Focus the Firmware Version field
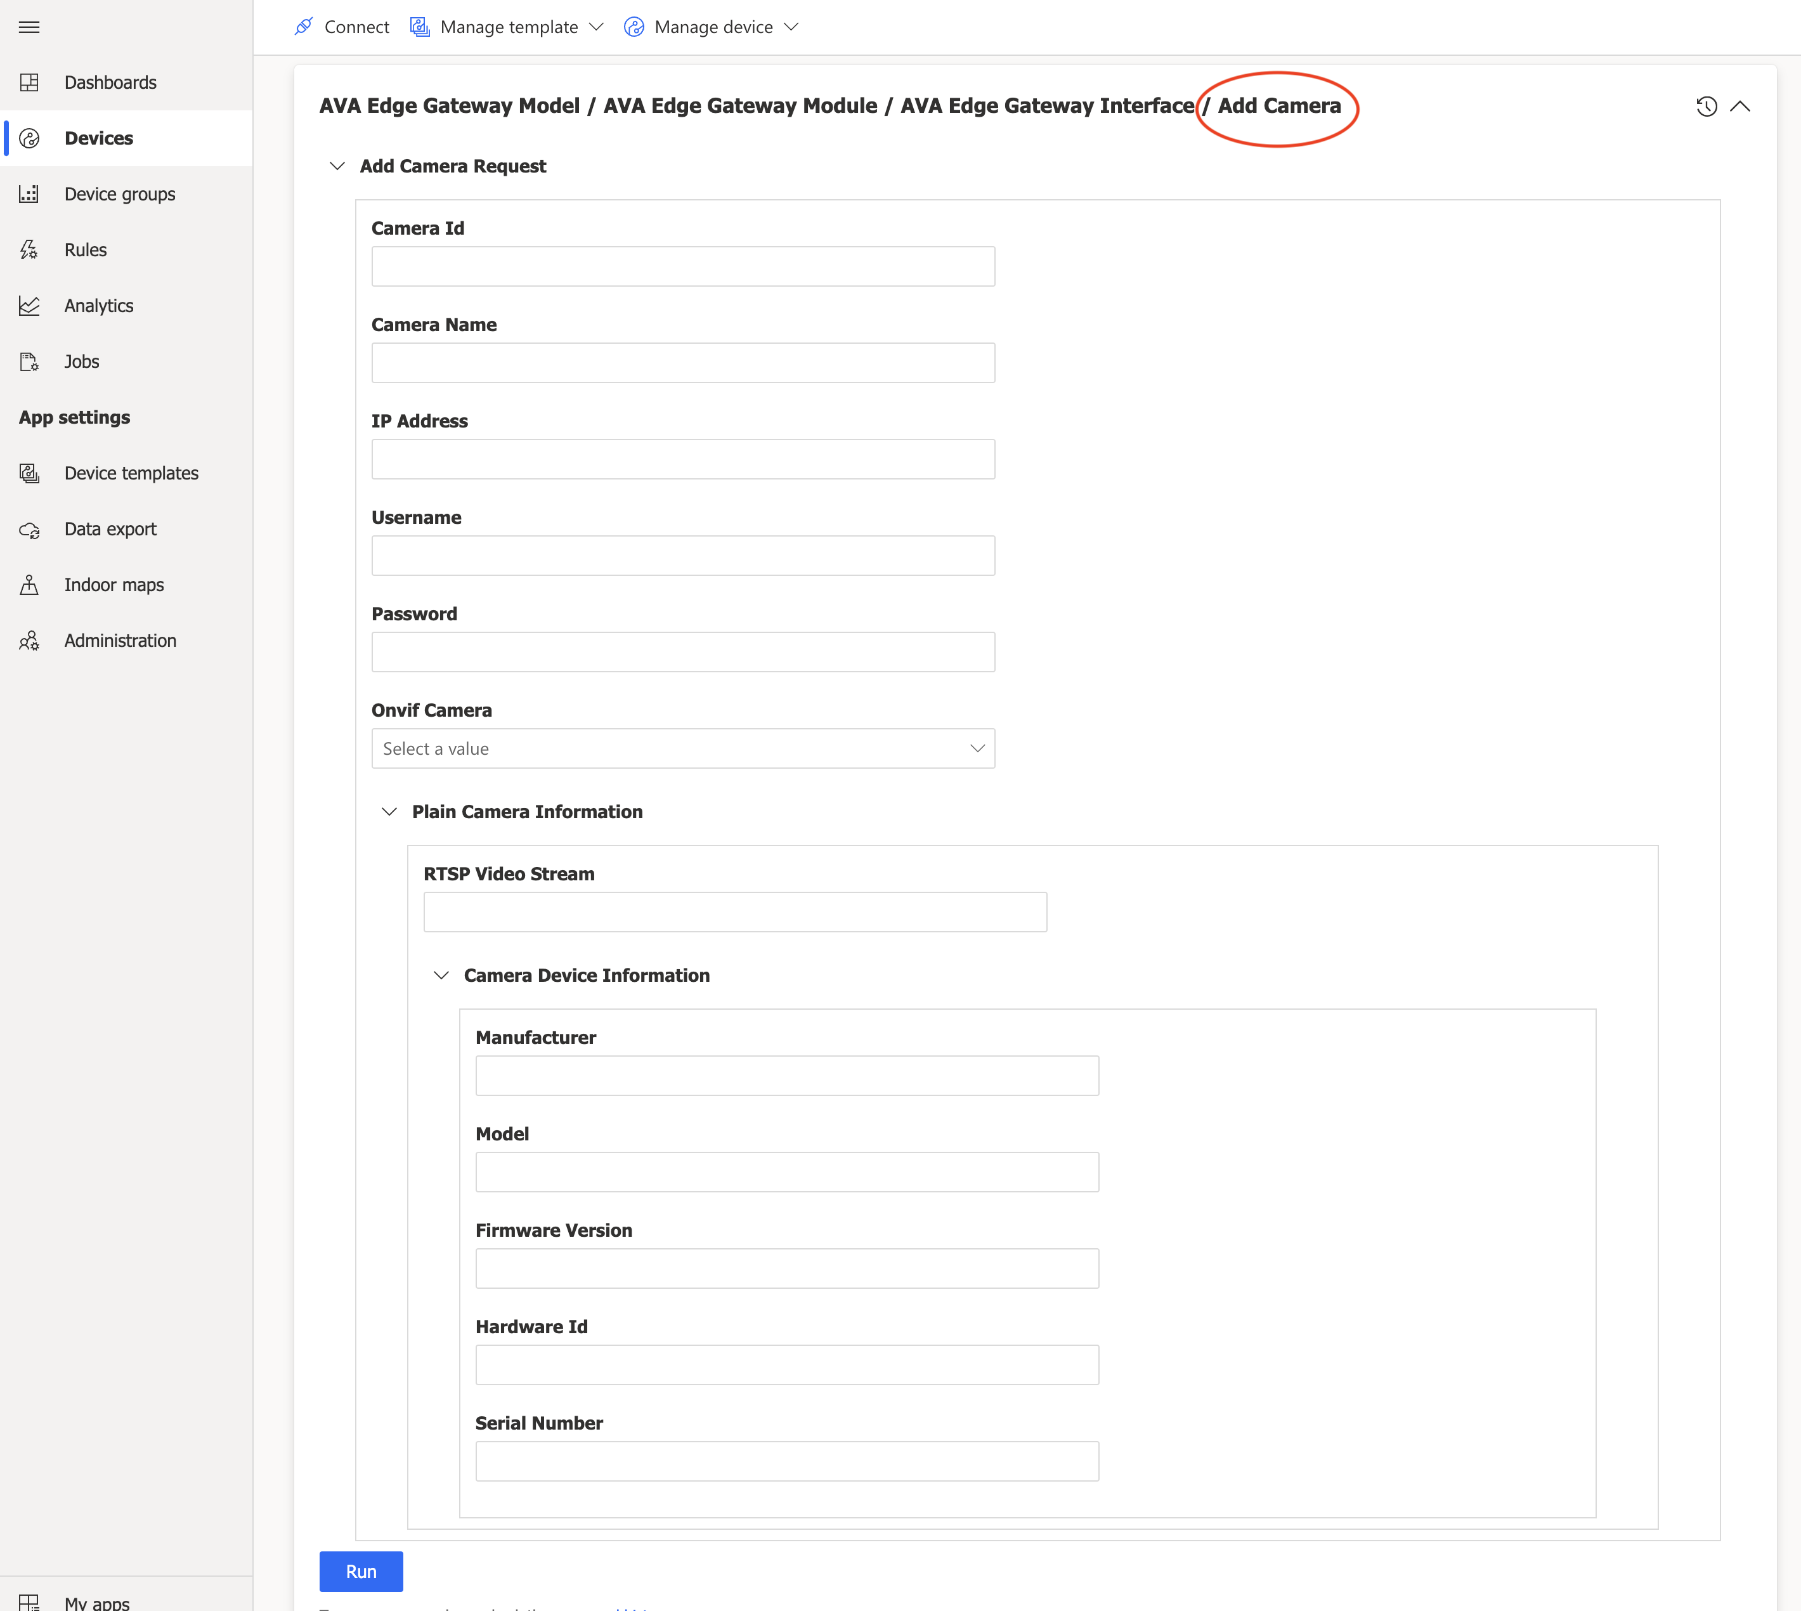 pyautogui.click(x=788, y=1269)
